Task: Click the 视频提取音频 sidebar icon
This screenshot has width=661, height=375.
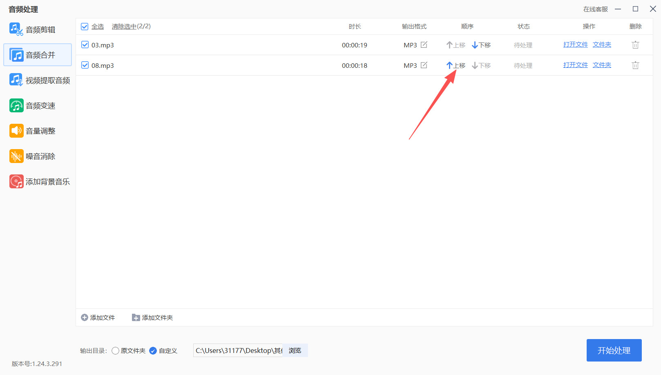Action: click(16, 80)
